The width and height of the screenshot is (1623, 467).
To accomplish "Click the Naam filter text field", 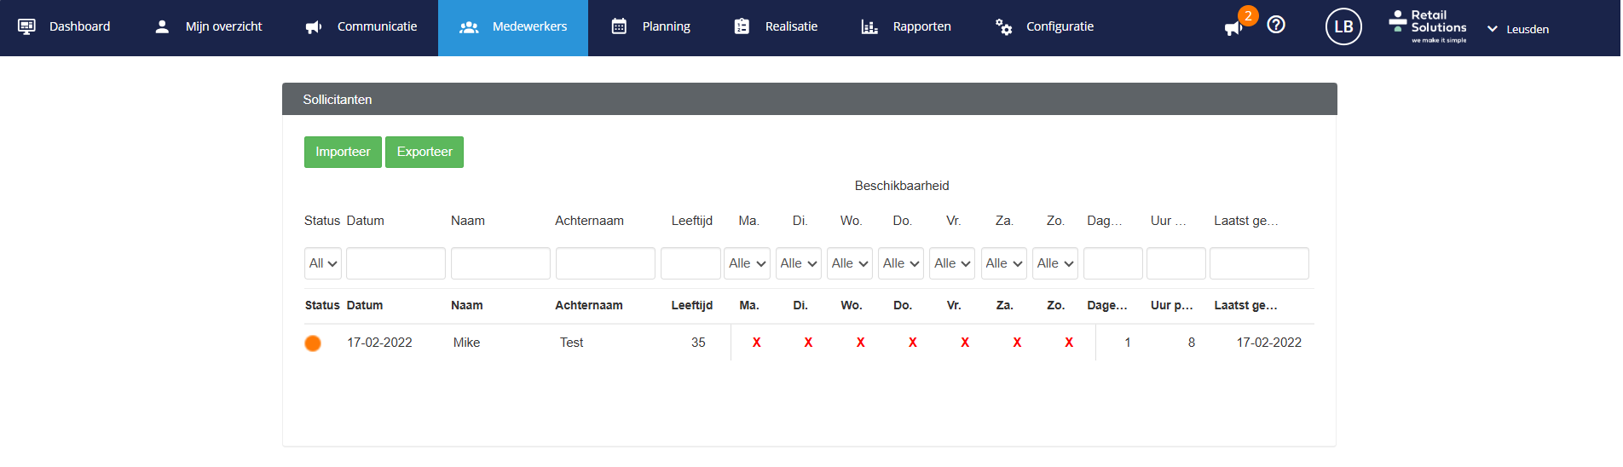I will [x=500, y=263].
